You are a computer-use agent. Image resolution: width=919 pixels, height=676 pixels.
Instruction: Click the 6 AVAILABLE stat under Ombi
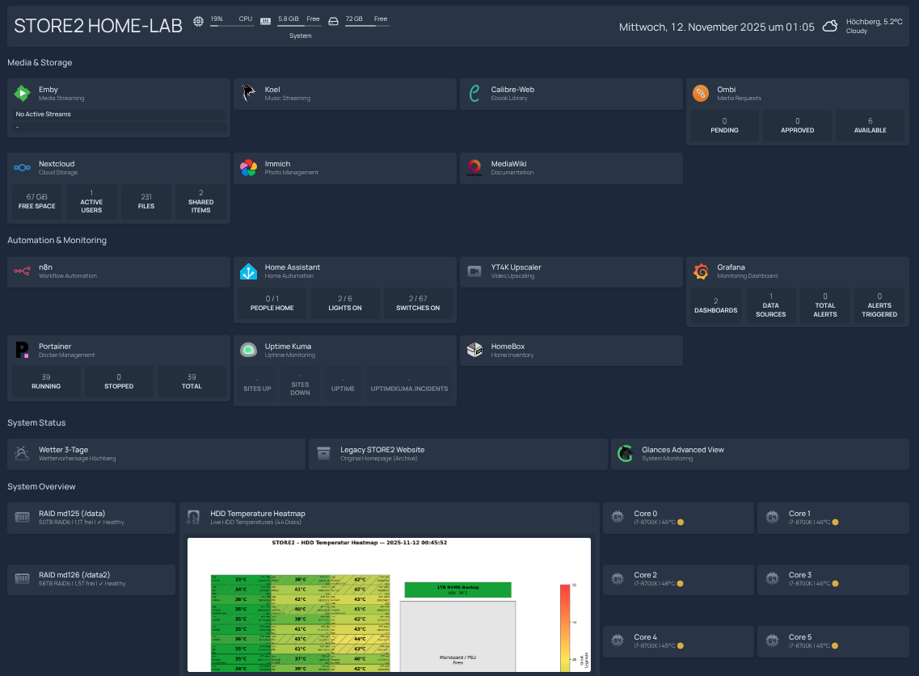(x=870, y=125)
